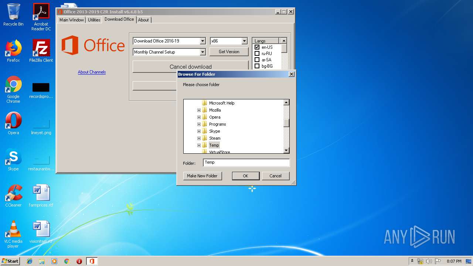This screenshot has height=266, width=473.
Task: Switch to Utilities tab
Action: click(94, 20)
